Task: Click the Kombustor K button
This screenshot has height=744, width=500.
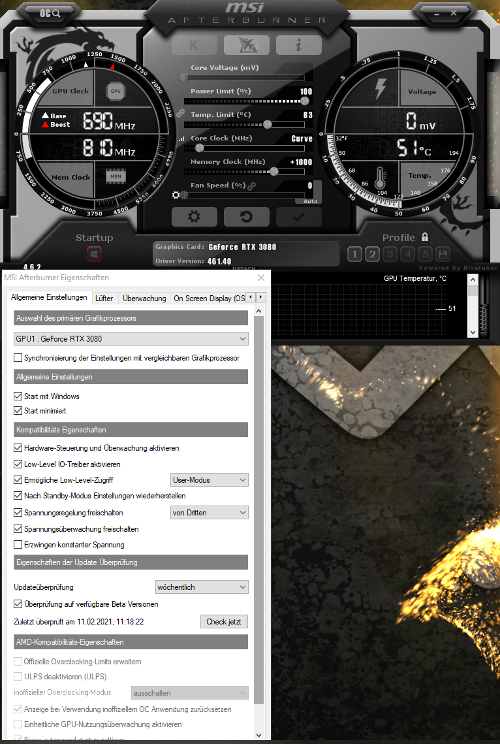Action: click(195, 45)
